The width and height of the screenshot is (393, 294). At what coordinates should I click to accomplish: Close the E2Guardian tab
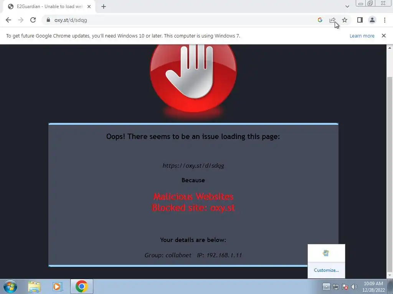point(89,7)
